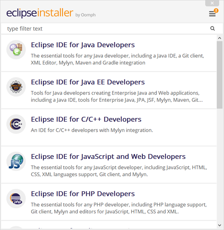The height and width of the screenshot is (230, 224).
Task: Click the Java Developers description text
Action: point(117,59)
